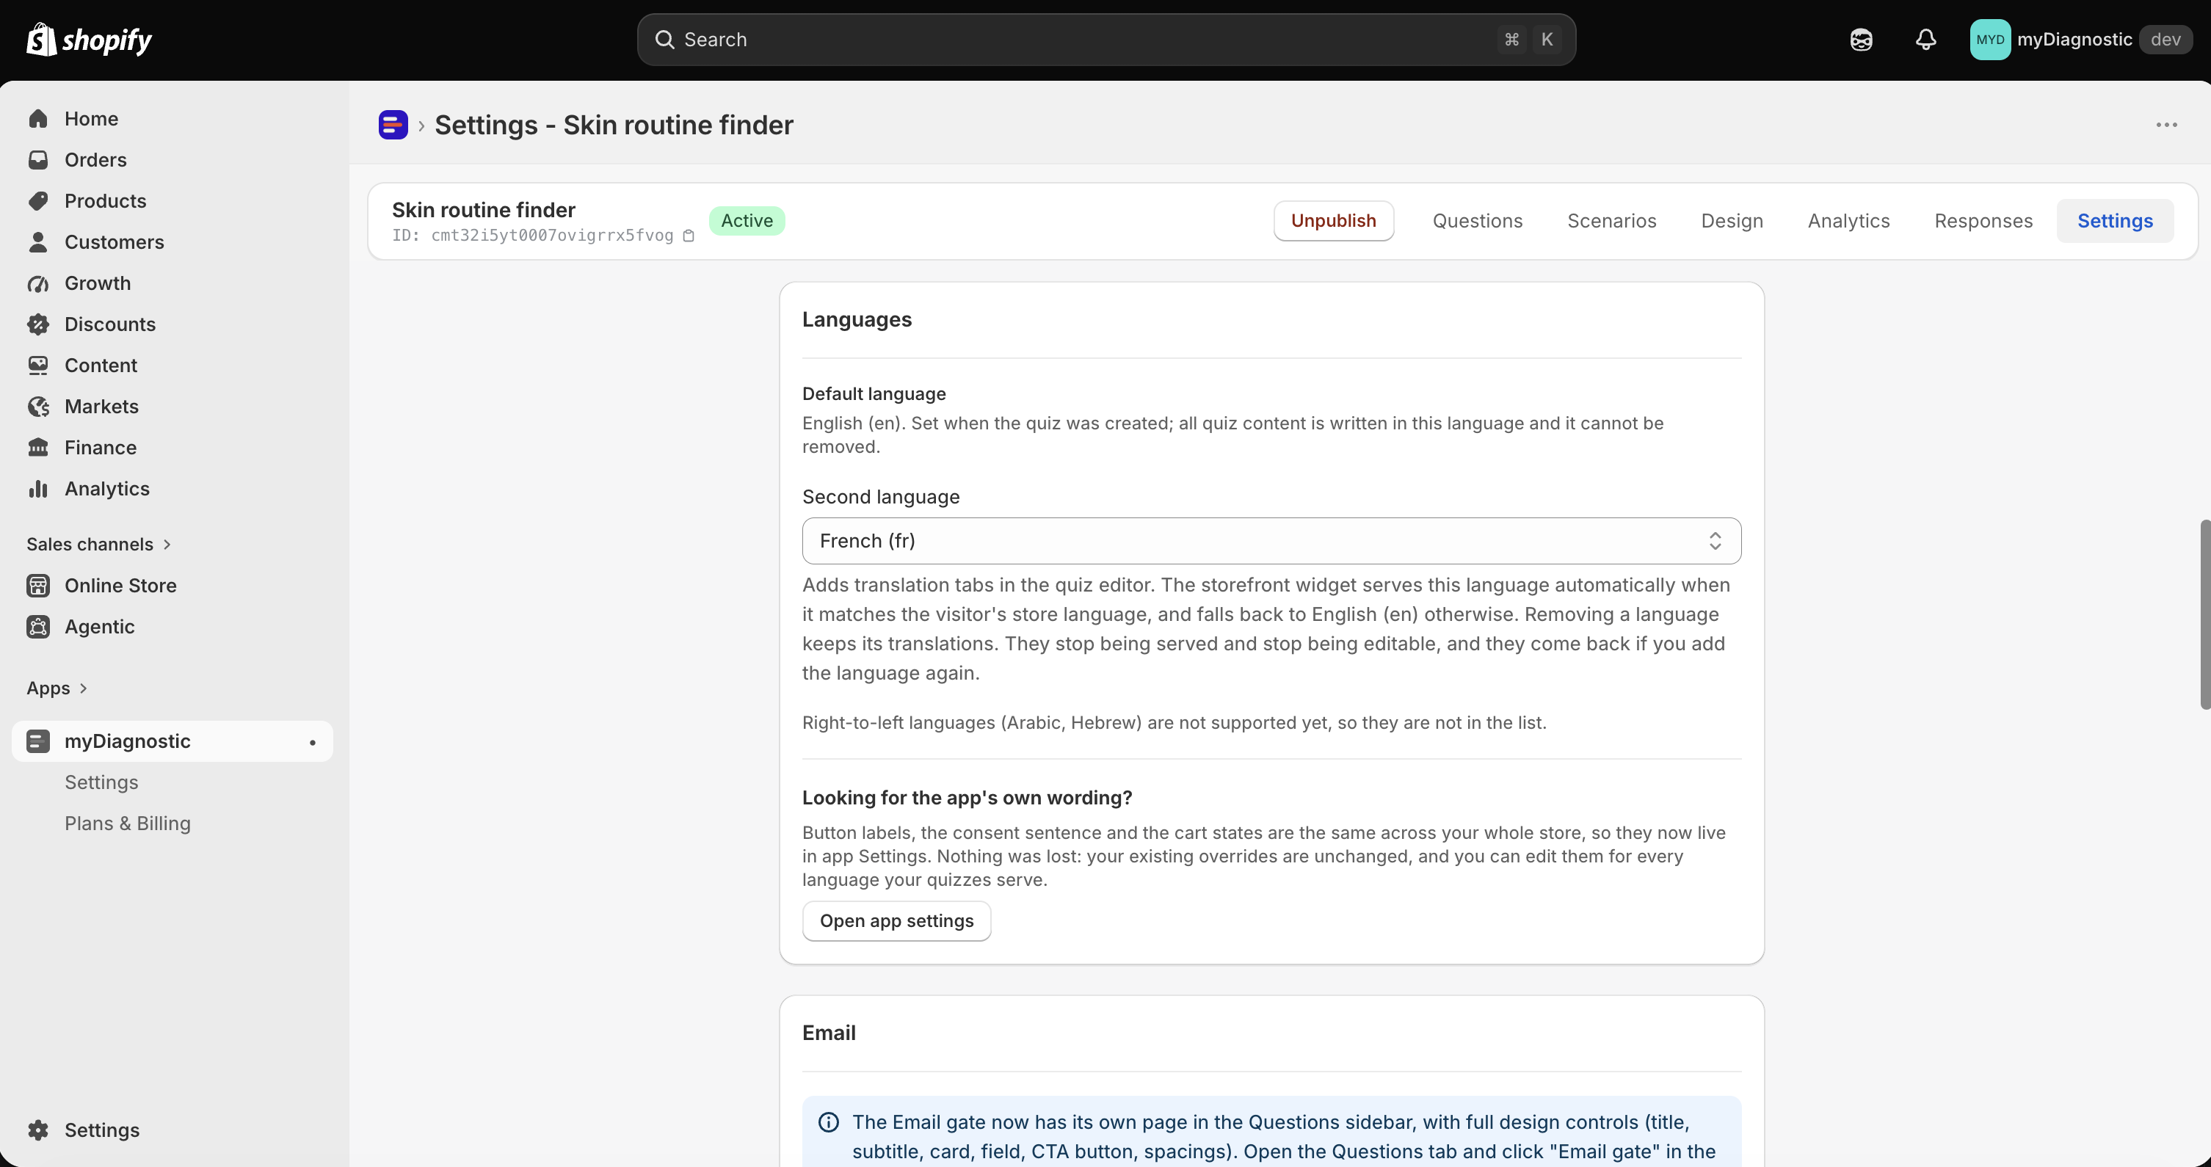The height and width of the screenshot is (1167, 2211).
Task: Open the Responses tab
Action: [x=1983, y=220]
